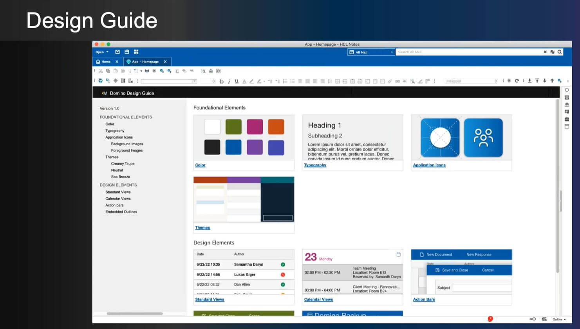The height and width of the screenshot is (329, 580).
Task: Open the Action Bars link
Action: 424,299
